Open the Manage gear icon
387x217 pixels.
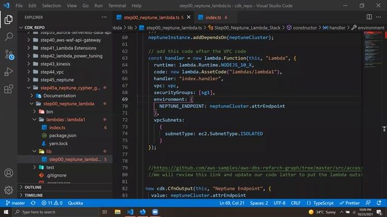(8, 190)
